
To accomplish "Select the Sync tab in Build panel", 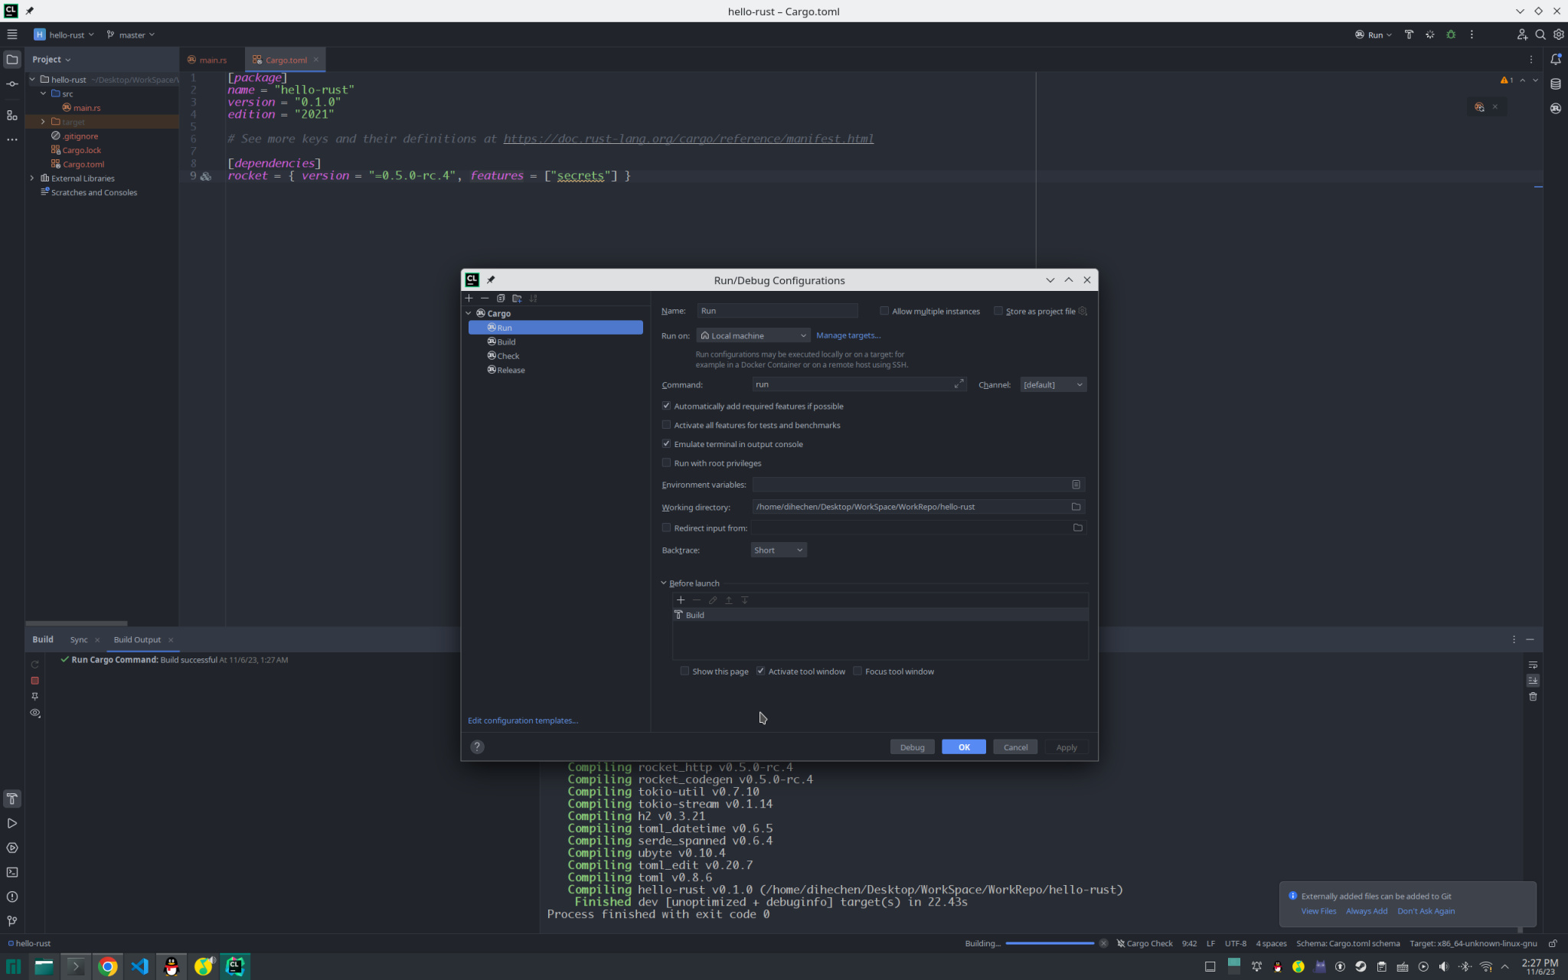I will (x=79, y=639).
